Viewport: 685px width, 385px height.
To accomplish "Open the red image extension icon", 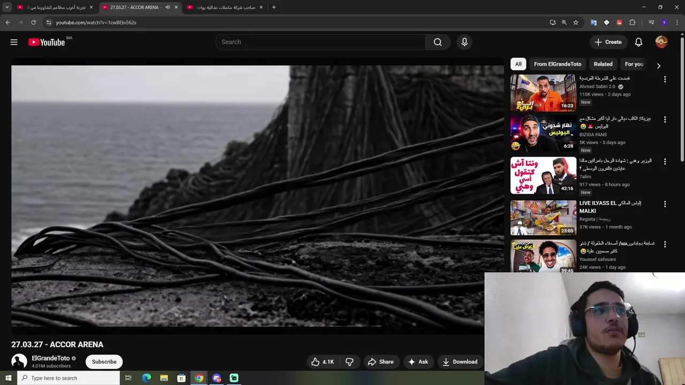I will coord(619,22).
